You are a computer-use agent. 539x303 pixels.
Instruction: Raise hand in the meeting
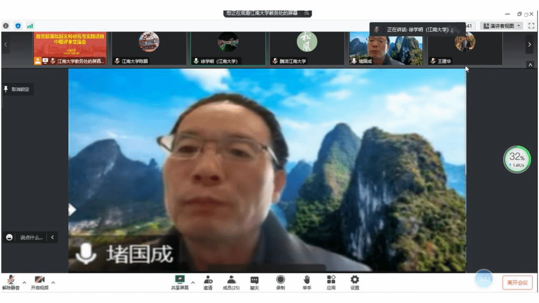pos(306,282)
